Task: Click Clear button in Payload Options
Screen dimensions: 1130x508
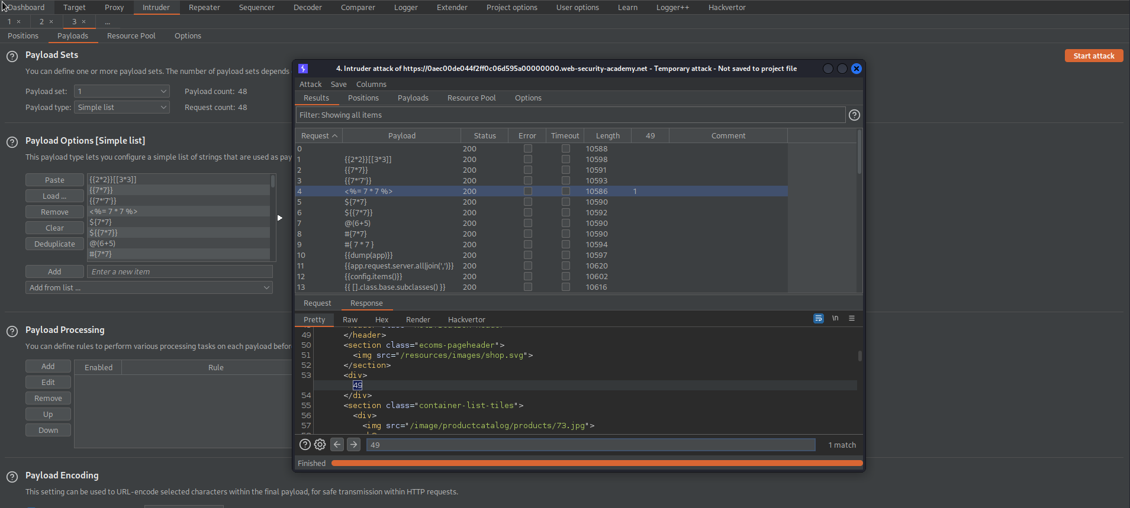Action: (x=54, y=228)
